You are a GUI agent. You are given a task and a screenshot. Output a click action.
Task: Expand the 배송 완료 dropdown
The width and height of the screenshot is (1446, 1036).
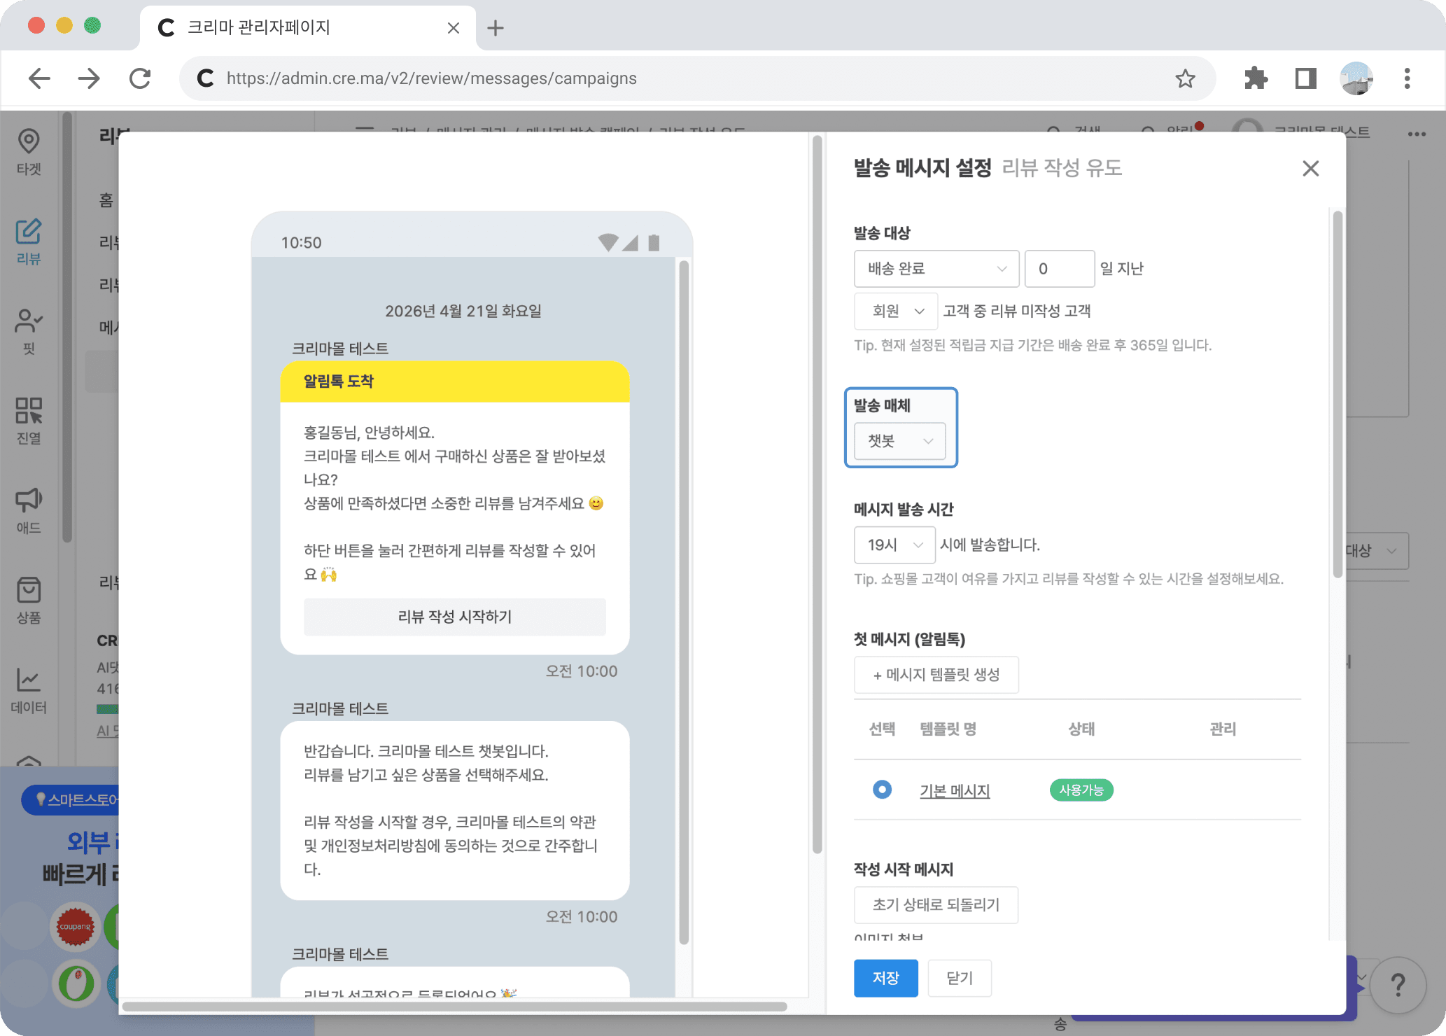coord(936,269)
